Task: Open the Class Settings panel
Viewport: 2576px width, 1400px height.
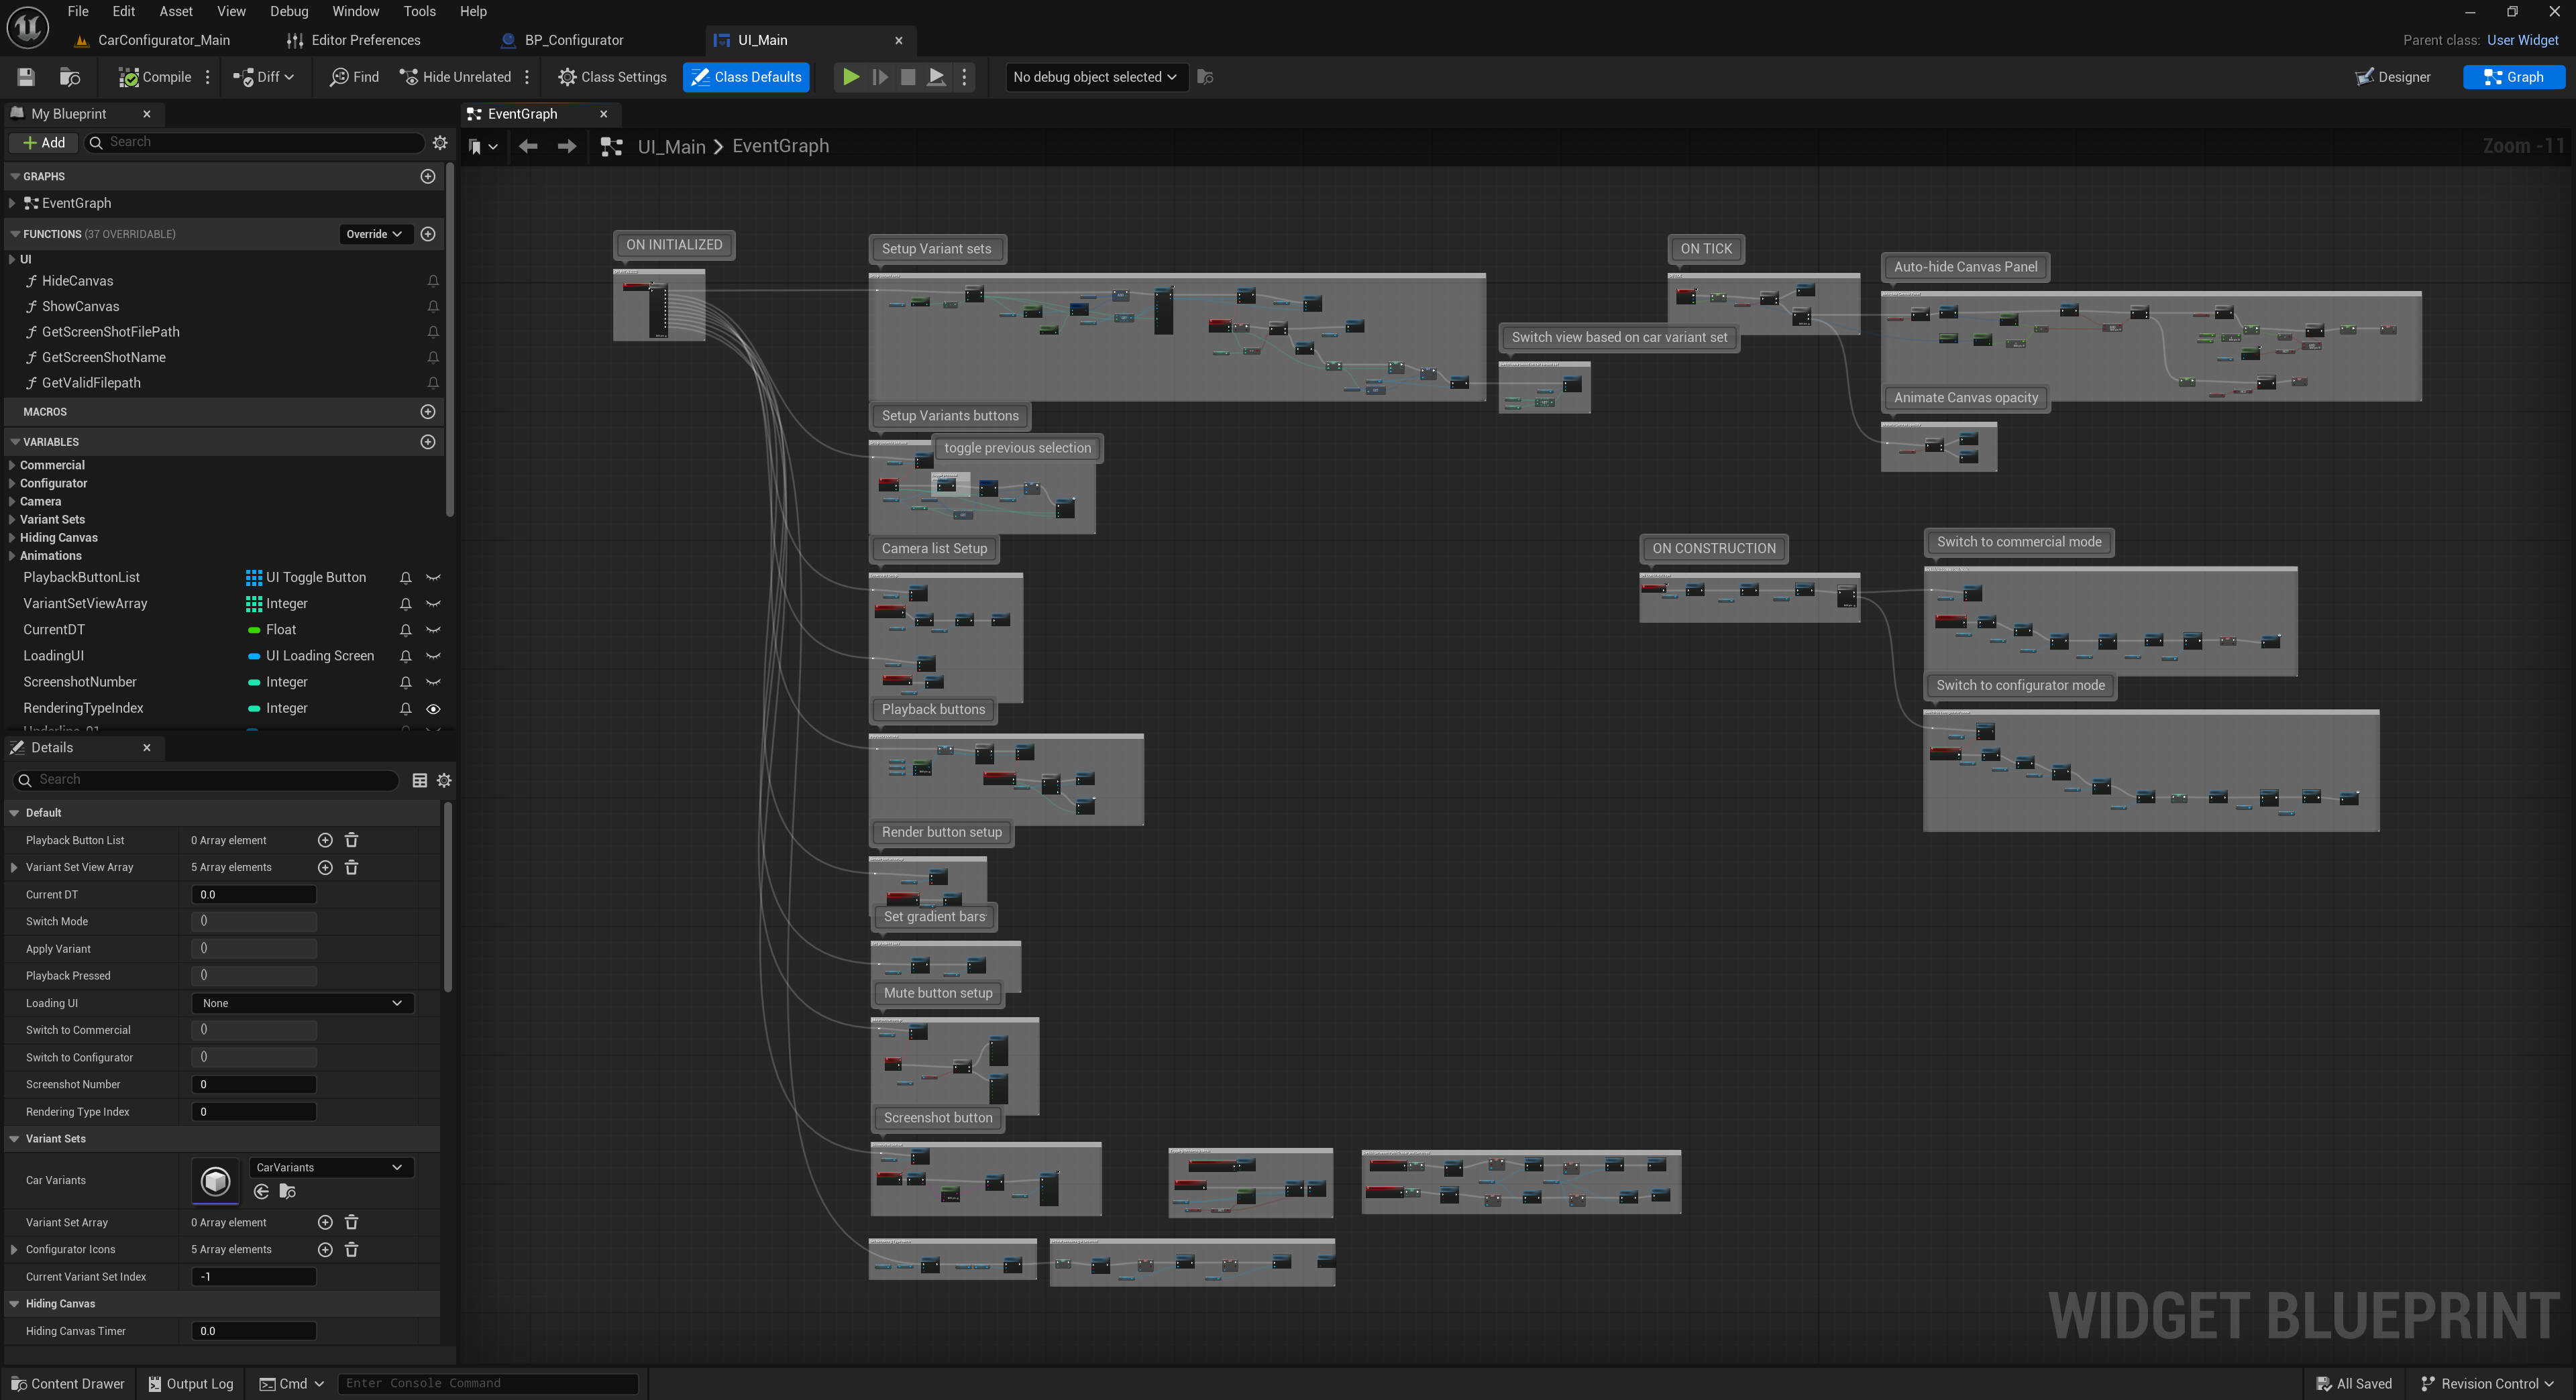Action: [612, 77]
